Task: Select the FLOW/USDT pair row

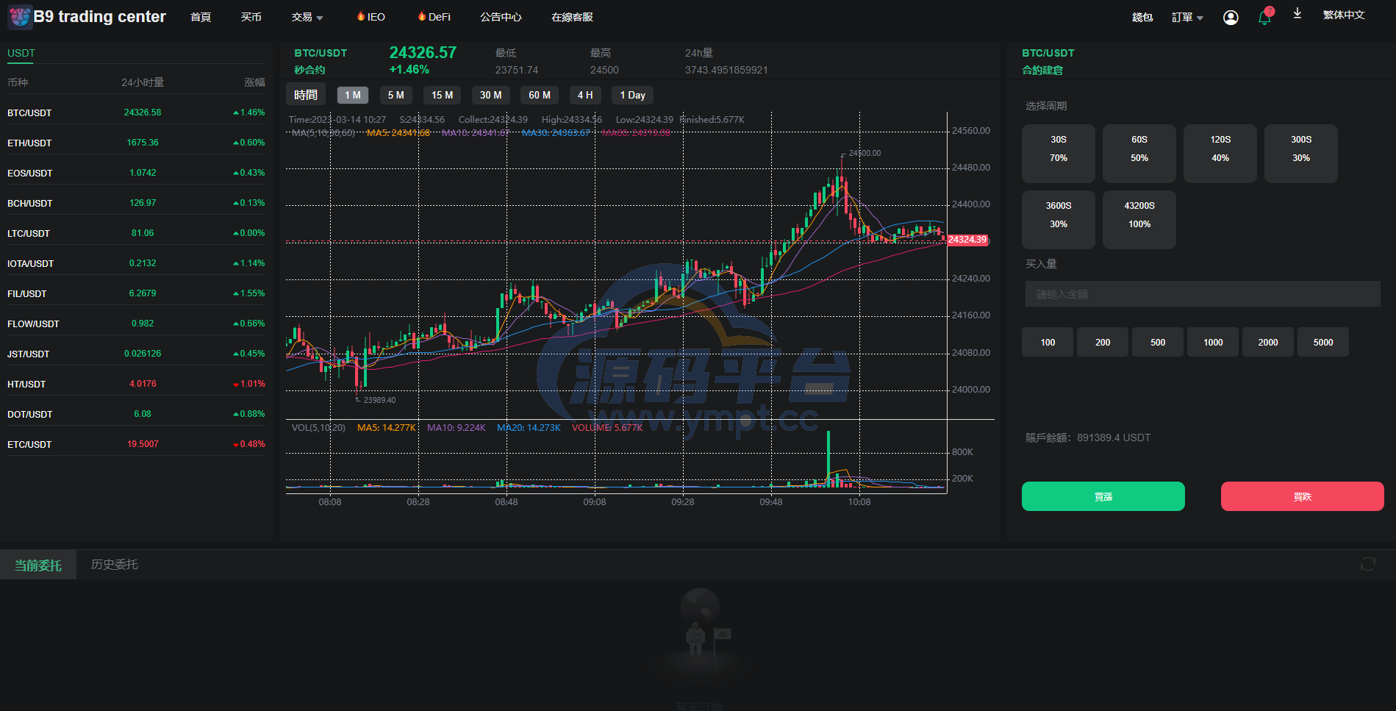Action: point(136,324)
